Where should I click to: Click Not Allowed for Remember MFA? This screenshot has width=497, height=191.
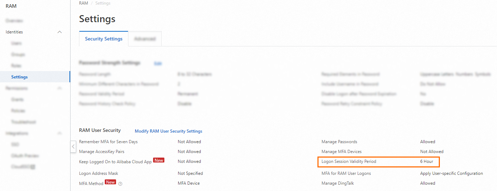click(x=189, y=142)
